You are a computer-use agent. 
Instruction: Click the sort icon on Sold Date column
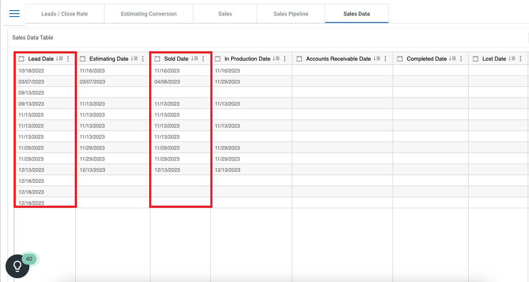(195, 59)
